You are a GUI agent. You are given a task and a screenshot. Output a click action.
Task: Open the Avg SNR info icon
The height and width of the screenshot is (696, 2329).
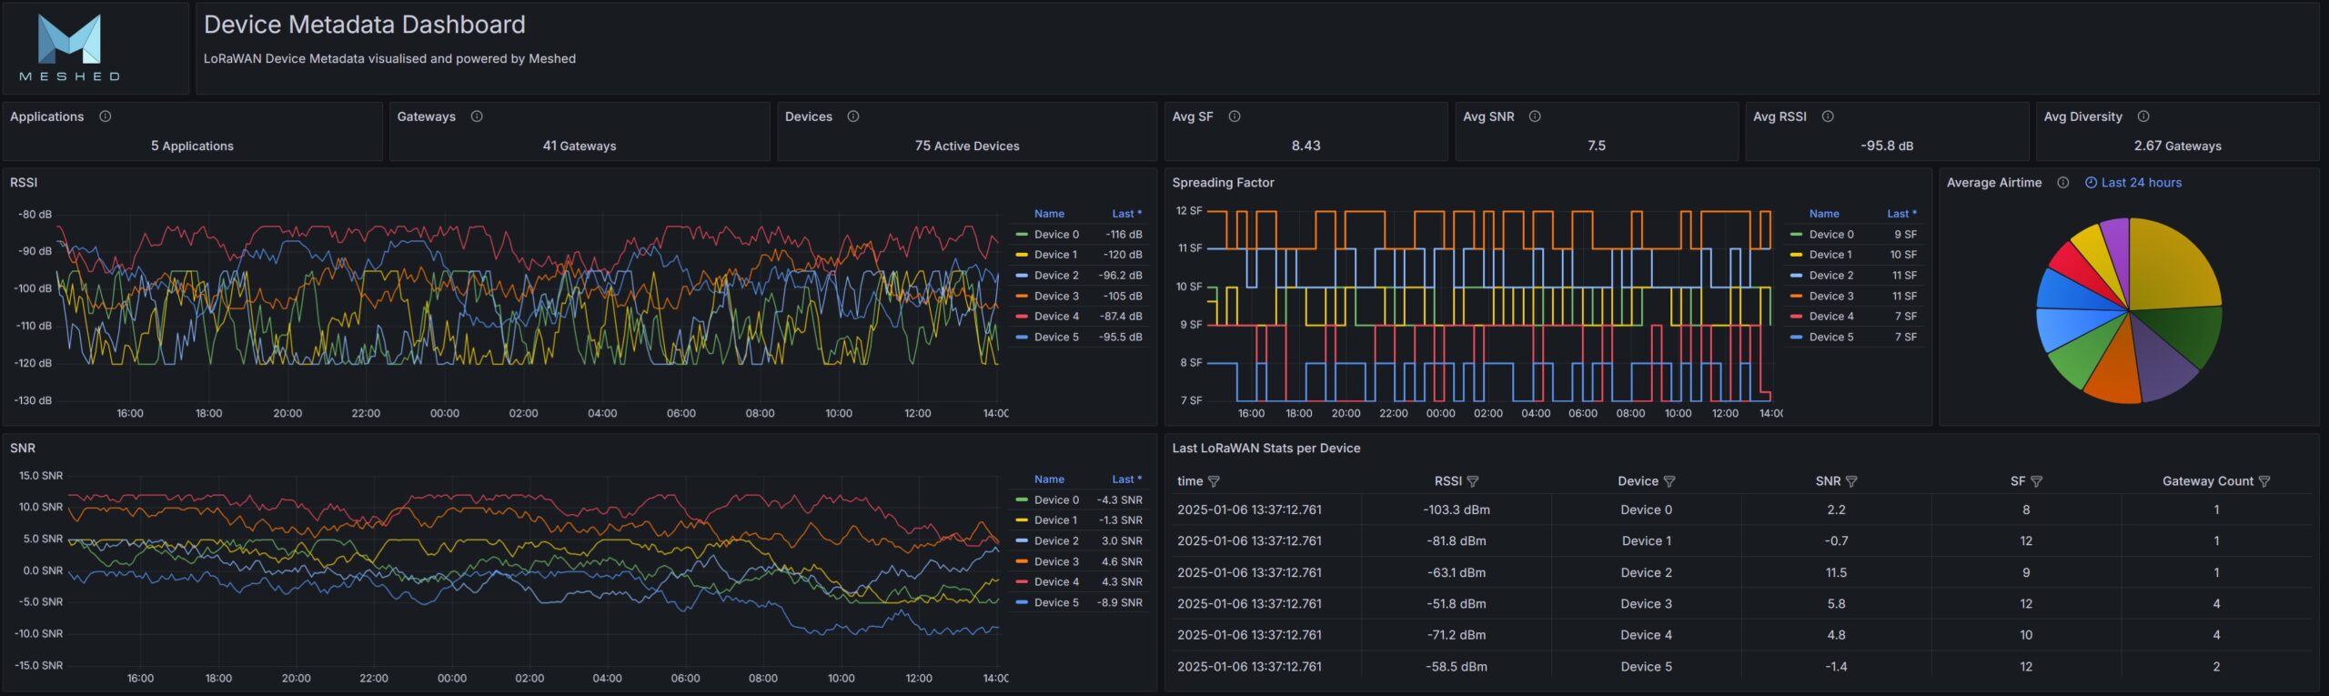1535,116
